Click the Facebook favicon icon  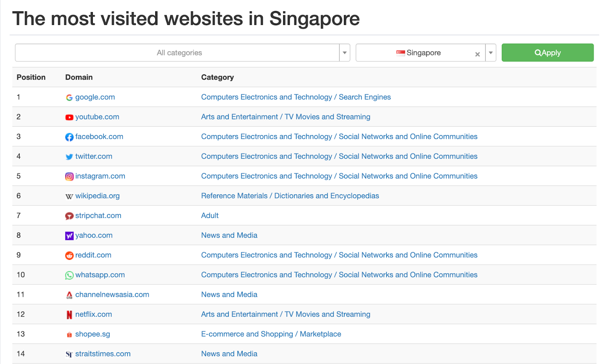pyautogui.click(x=69, y=137)
